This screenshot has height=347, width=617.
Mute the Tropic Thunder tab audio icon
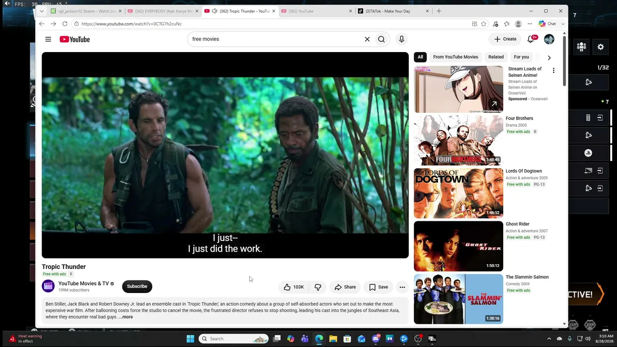215,11
